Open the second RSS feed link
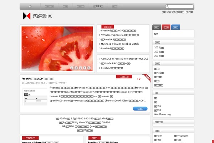214x143 pixels. [x=158, y=110]
